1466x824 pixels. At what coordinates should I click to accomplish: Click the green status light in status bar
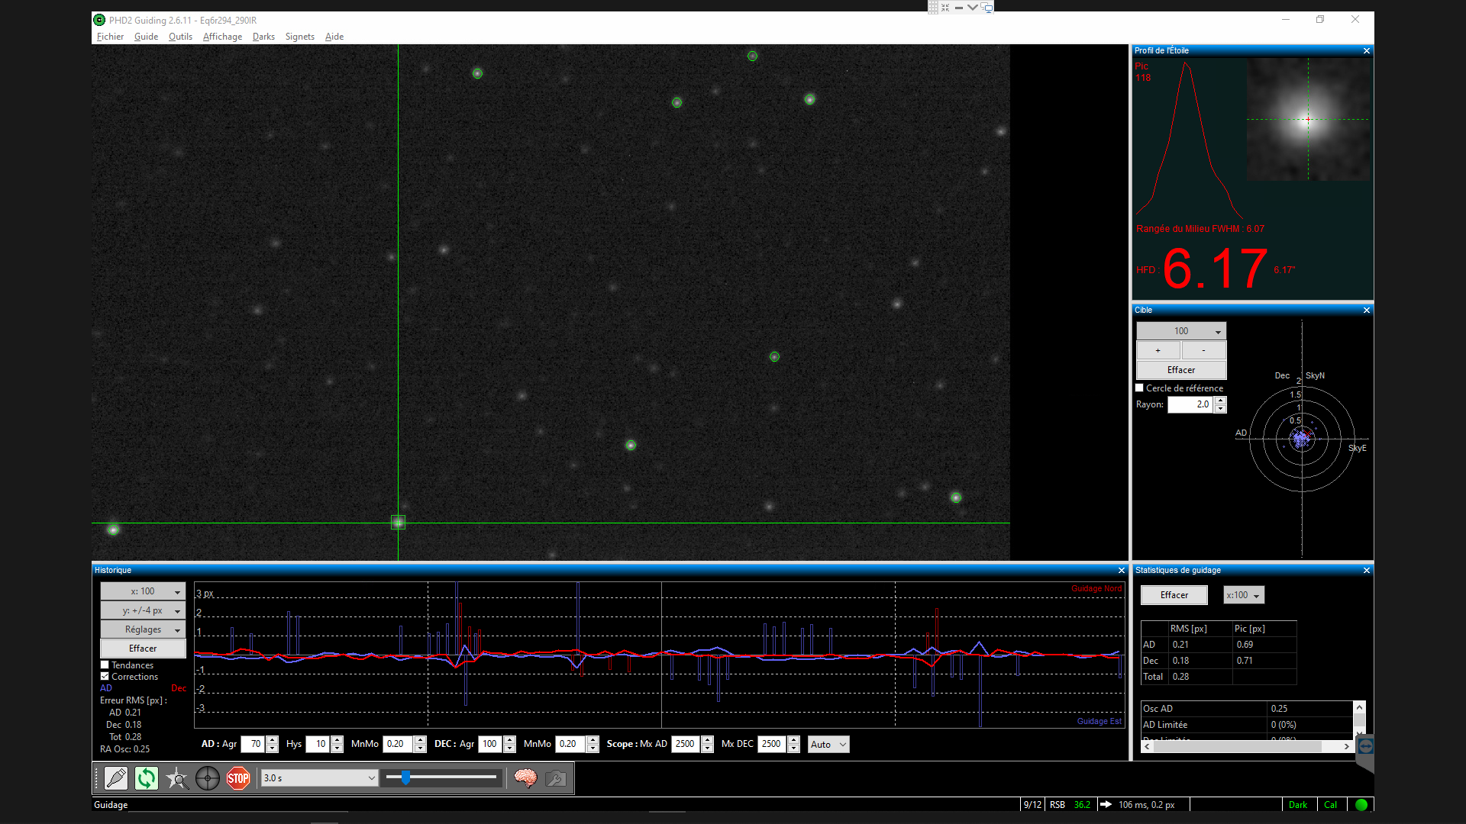1361,805
